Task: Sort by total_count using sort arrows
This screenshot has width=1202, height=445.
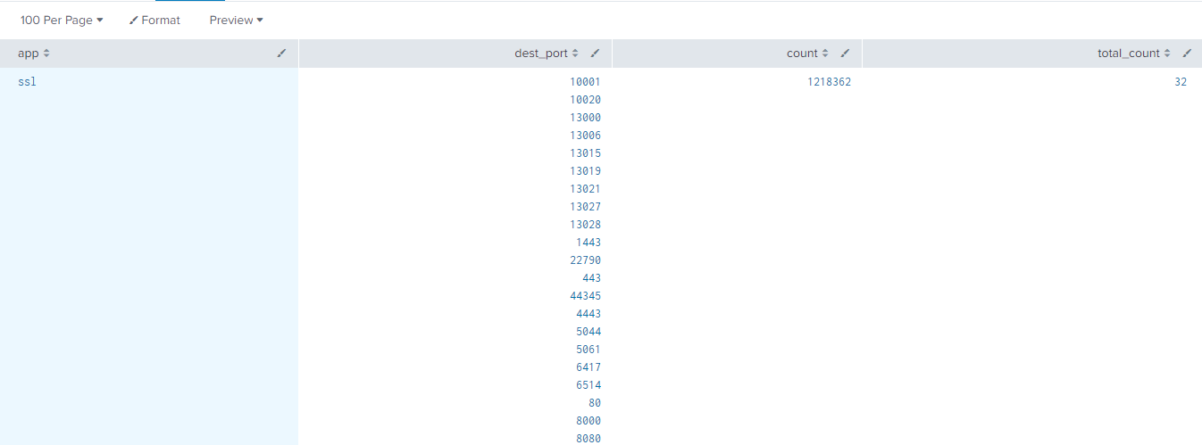Action: [1167, 54]
